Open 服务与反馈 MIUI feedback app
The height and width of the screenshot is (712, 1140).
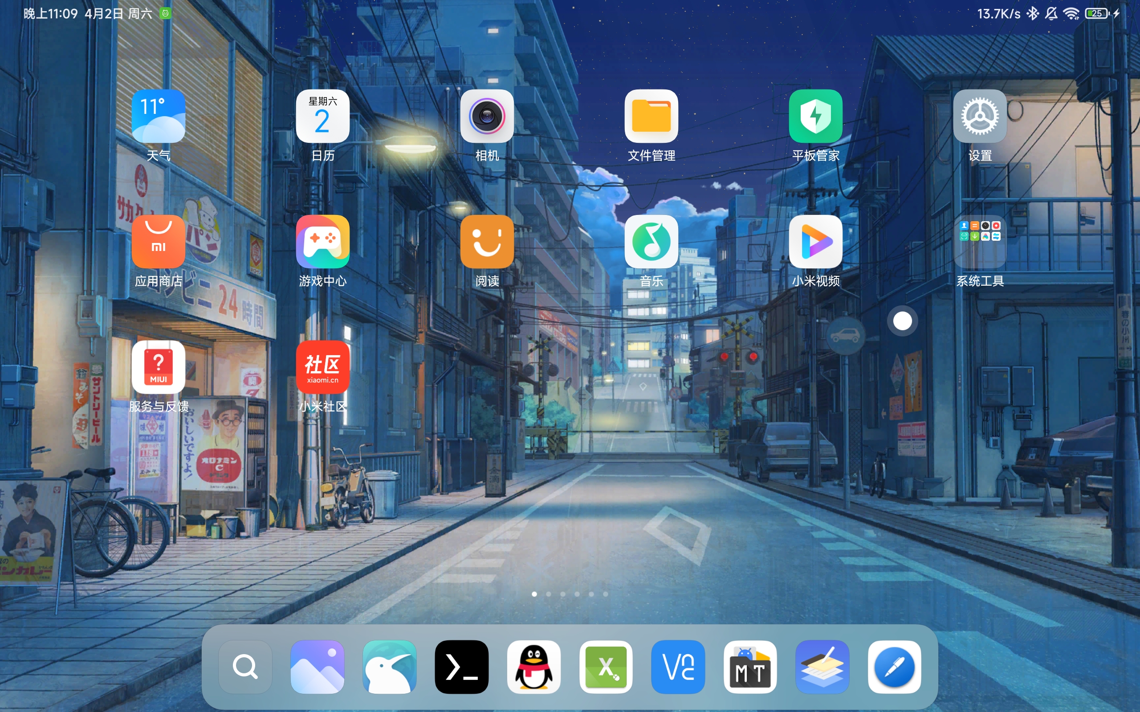pos(158,367)
